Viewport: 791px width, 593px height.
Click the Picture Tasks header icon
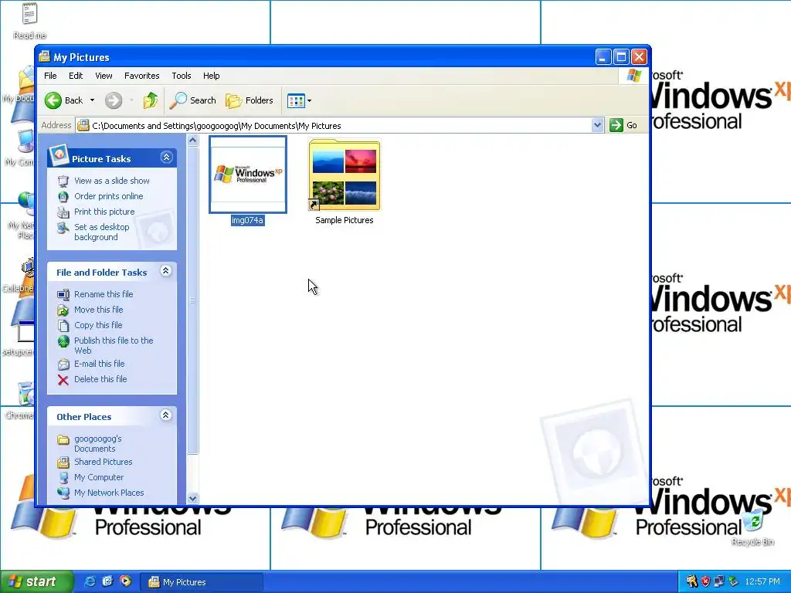[x=59, y=155]
